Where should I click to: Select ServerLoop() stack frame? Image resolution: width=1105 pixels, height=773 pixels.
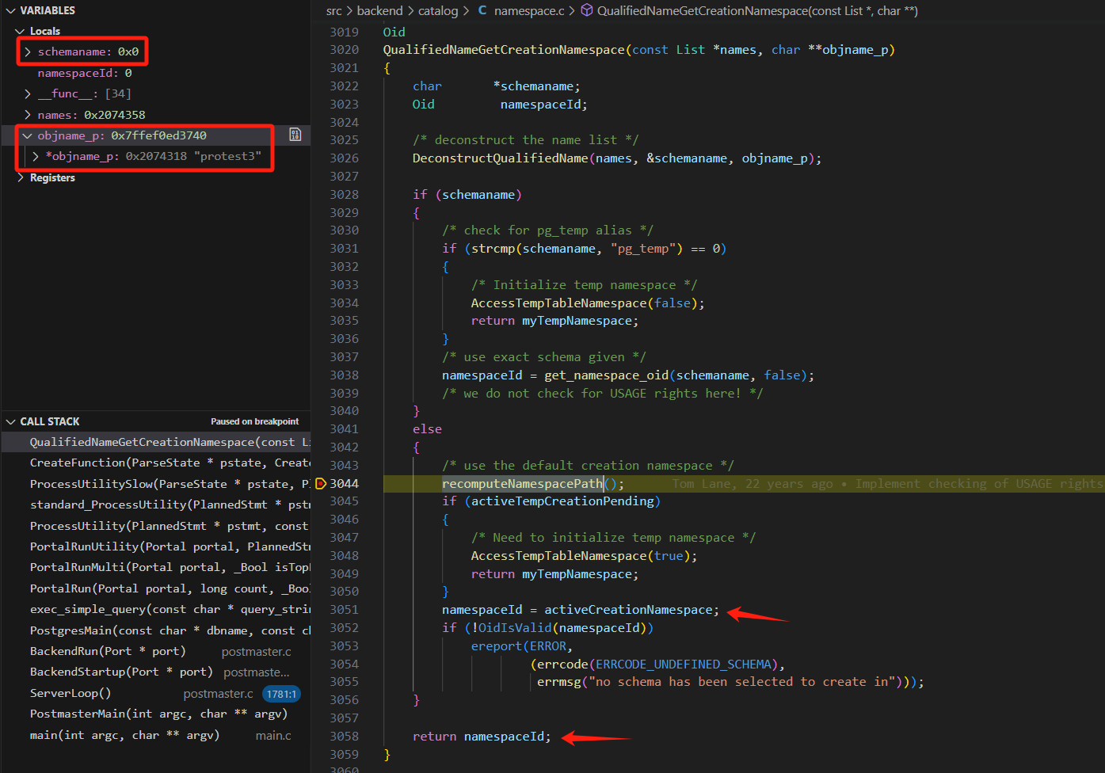click(x=155, y=693)
